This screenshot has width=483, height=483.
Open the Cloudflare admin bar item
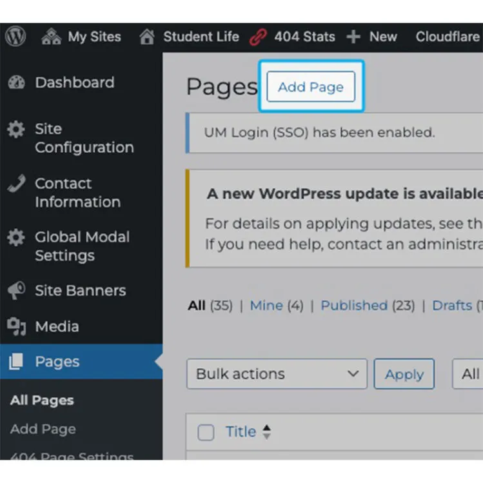[448, 37]
